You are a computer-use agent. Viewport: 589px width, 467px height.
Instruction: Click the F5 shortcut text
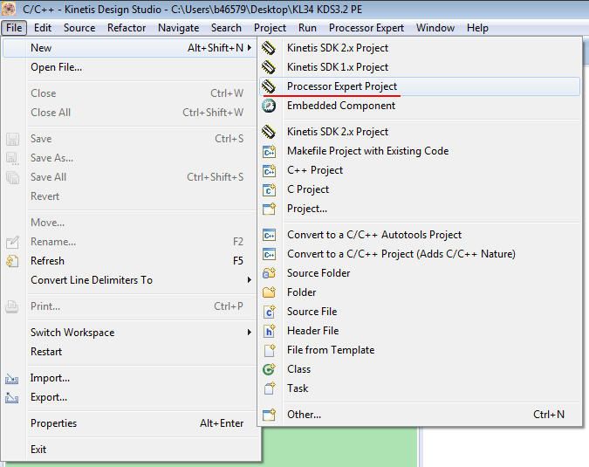(238, 261)
